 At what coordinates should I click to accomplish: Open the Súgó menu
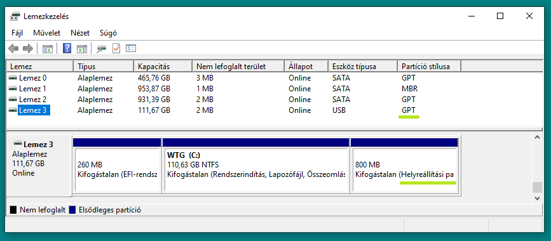(108, 33)
